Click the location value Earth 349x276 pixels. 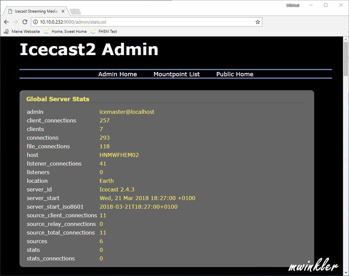click(x=106, y=181)
